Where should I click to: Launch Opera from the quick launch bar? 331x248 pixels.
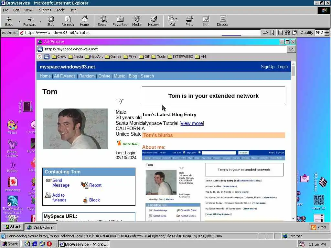pos(49,244)
